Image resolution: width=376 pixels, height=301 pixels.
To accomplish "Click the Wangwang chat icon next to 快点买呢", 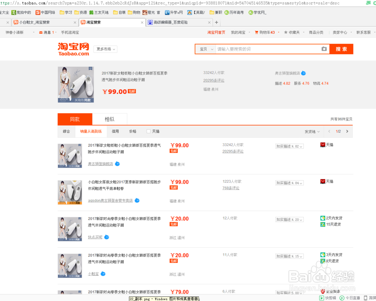I will click(107, 237).
